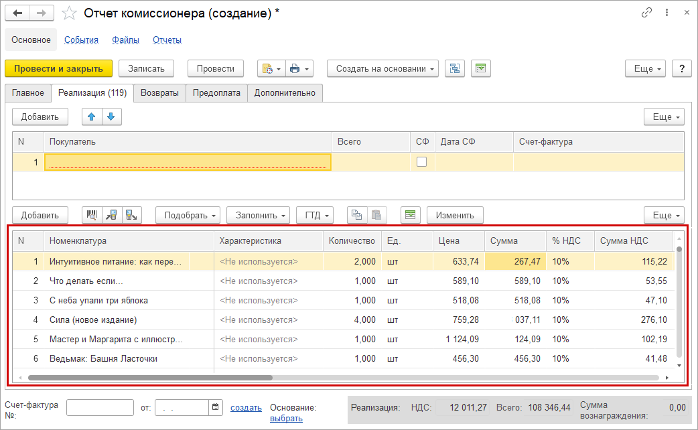Expand the Заполнить dropdown
Image resolution: width=698 pixels, height=430 pixels.
pyautogui.click(x=258, y=215)
